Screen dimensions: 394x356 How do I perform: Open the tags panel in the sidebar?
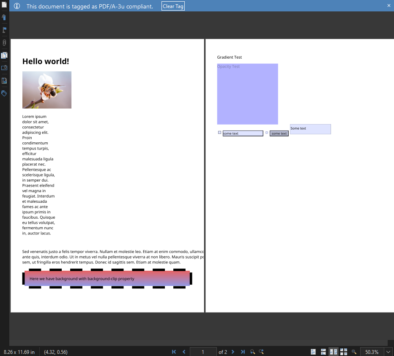point(4,93)
